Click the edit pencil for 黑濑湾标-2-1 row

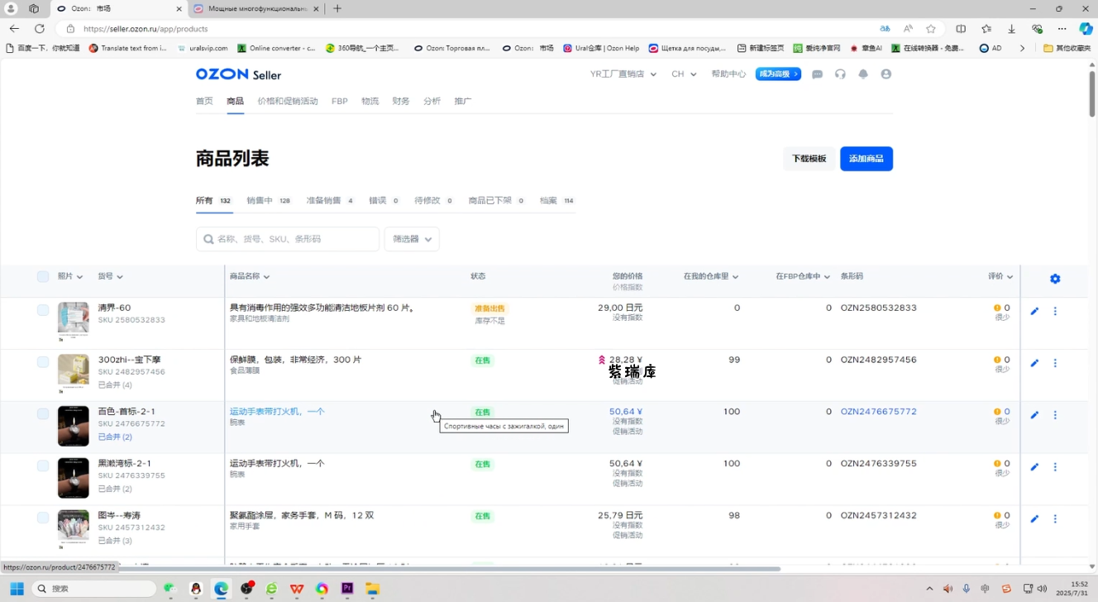pyautogui.click(x=1034, y=467)
